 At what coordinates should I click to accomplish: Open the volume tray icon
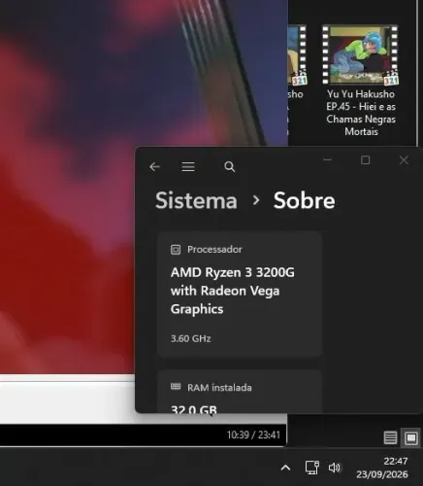335,468
